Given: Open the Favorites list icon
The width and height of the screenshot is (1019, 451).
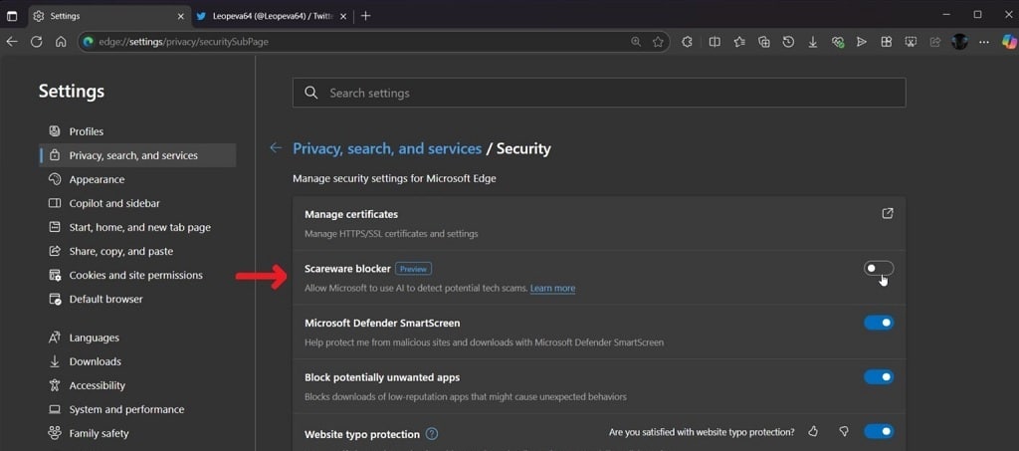Looking at the screenshot, I should (739, 42).
